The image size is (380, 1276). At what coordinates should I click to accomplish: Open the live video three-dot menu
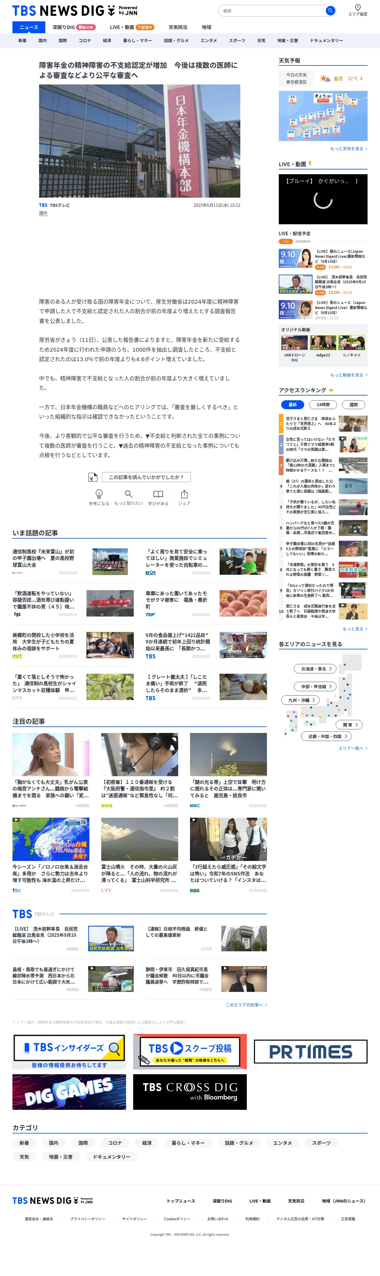356,181
